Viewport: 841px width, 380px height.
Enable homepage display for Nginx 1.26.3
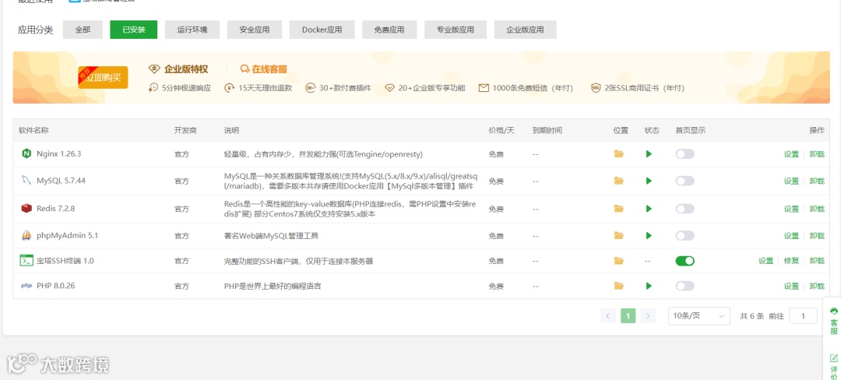click(685, 154)
